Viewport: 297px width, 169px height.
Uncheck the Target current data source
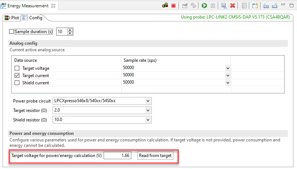click(x=17, y=76)
